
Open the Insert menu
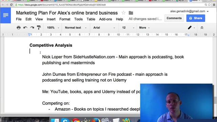click(51, 19)
